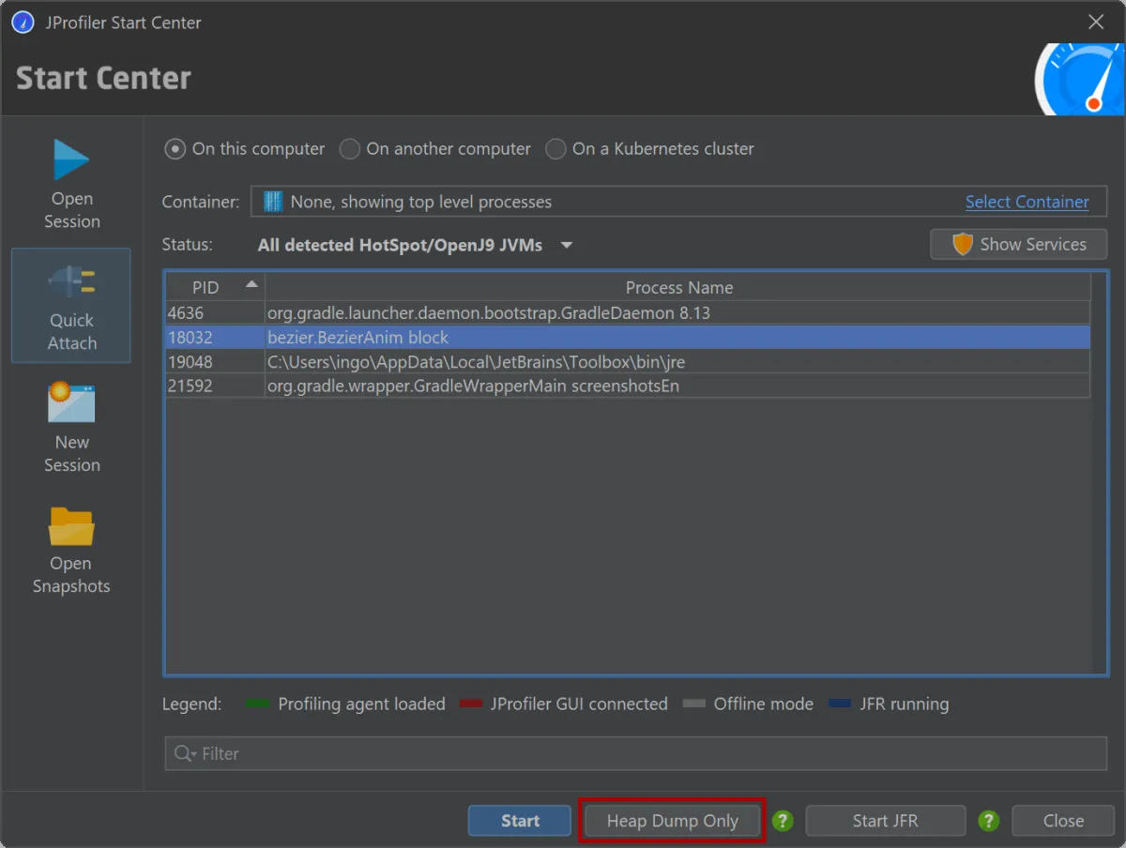Click PID cell 19048
Image resolution: width=1126 pixels, height=848 pixels.
215,362
